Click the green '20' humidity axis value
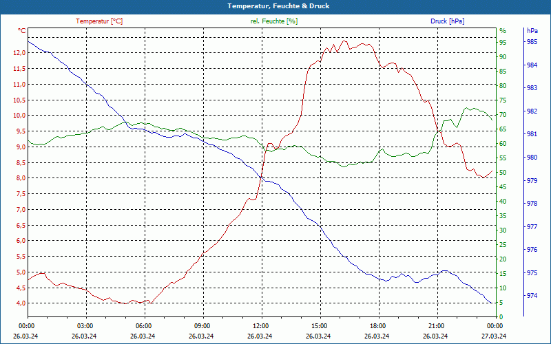Screen dimensions: 551x344 pyautogui.click(x=503, y=259)
